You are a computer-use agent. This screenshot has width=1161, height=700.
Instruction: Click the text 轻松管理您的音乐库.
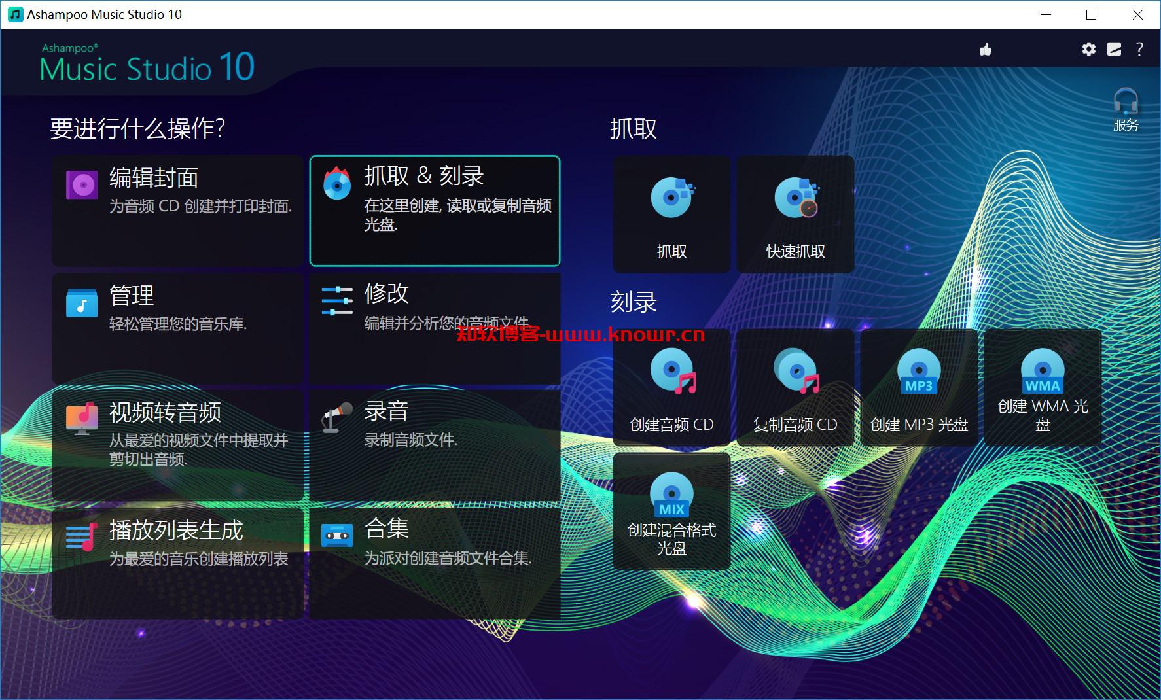click(x=178, y=324)
